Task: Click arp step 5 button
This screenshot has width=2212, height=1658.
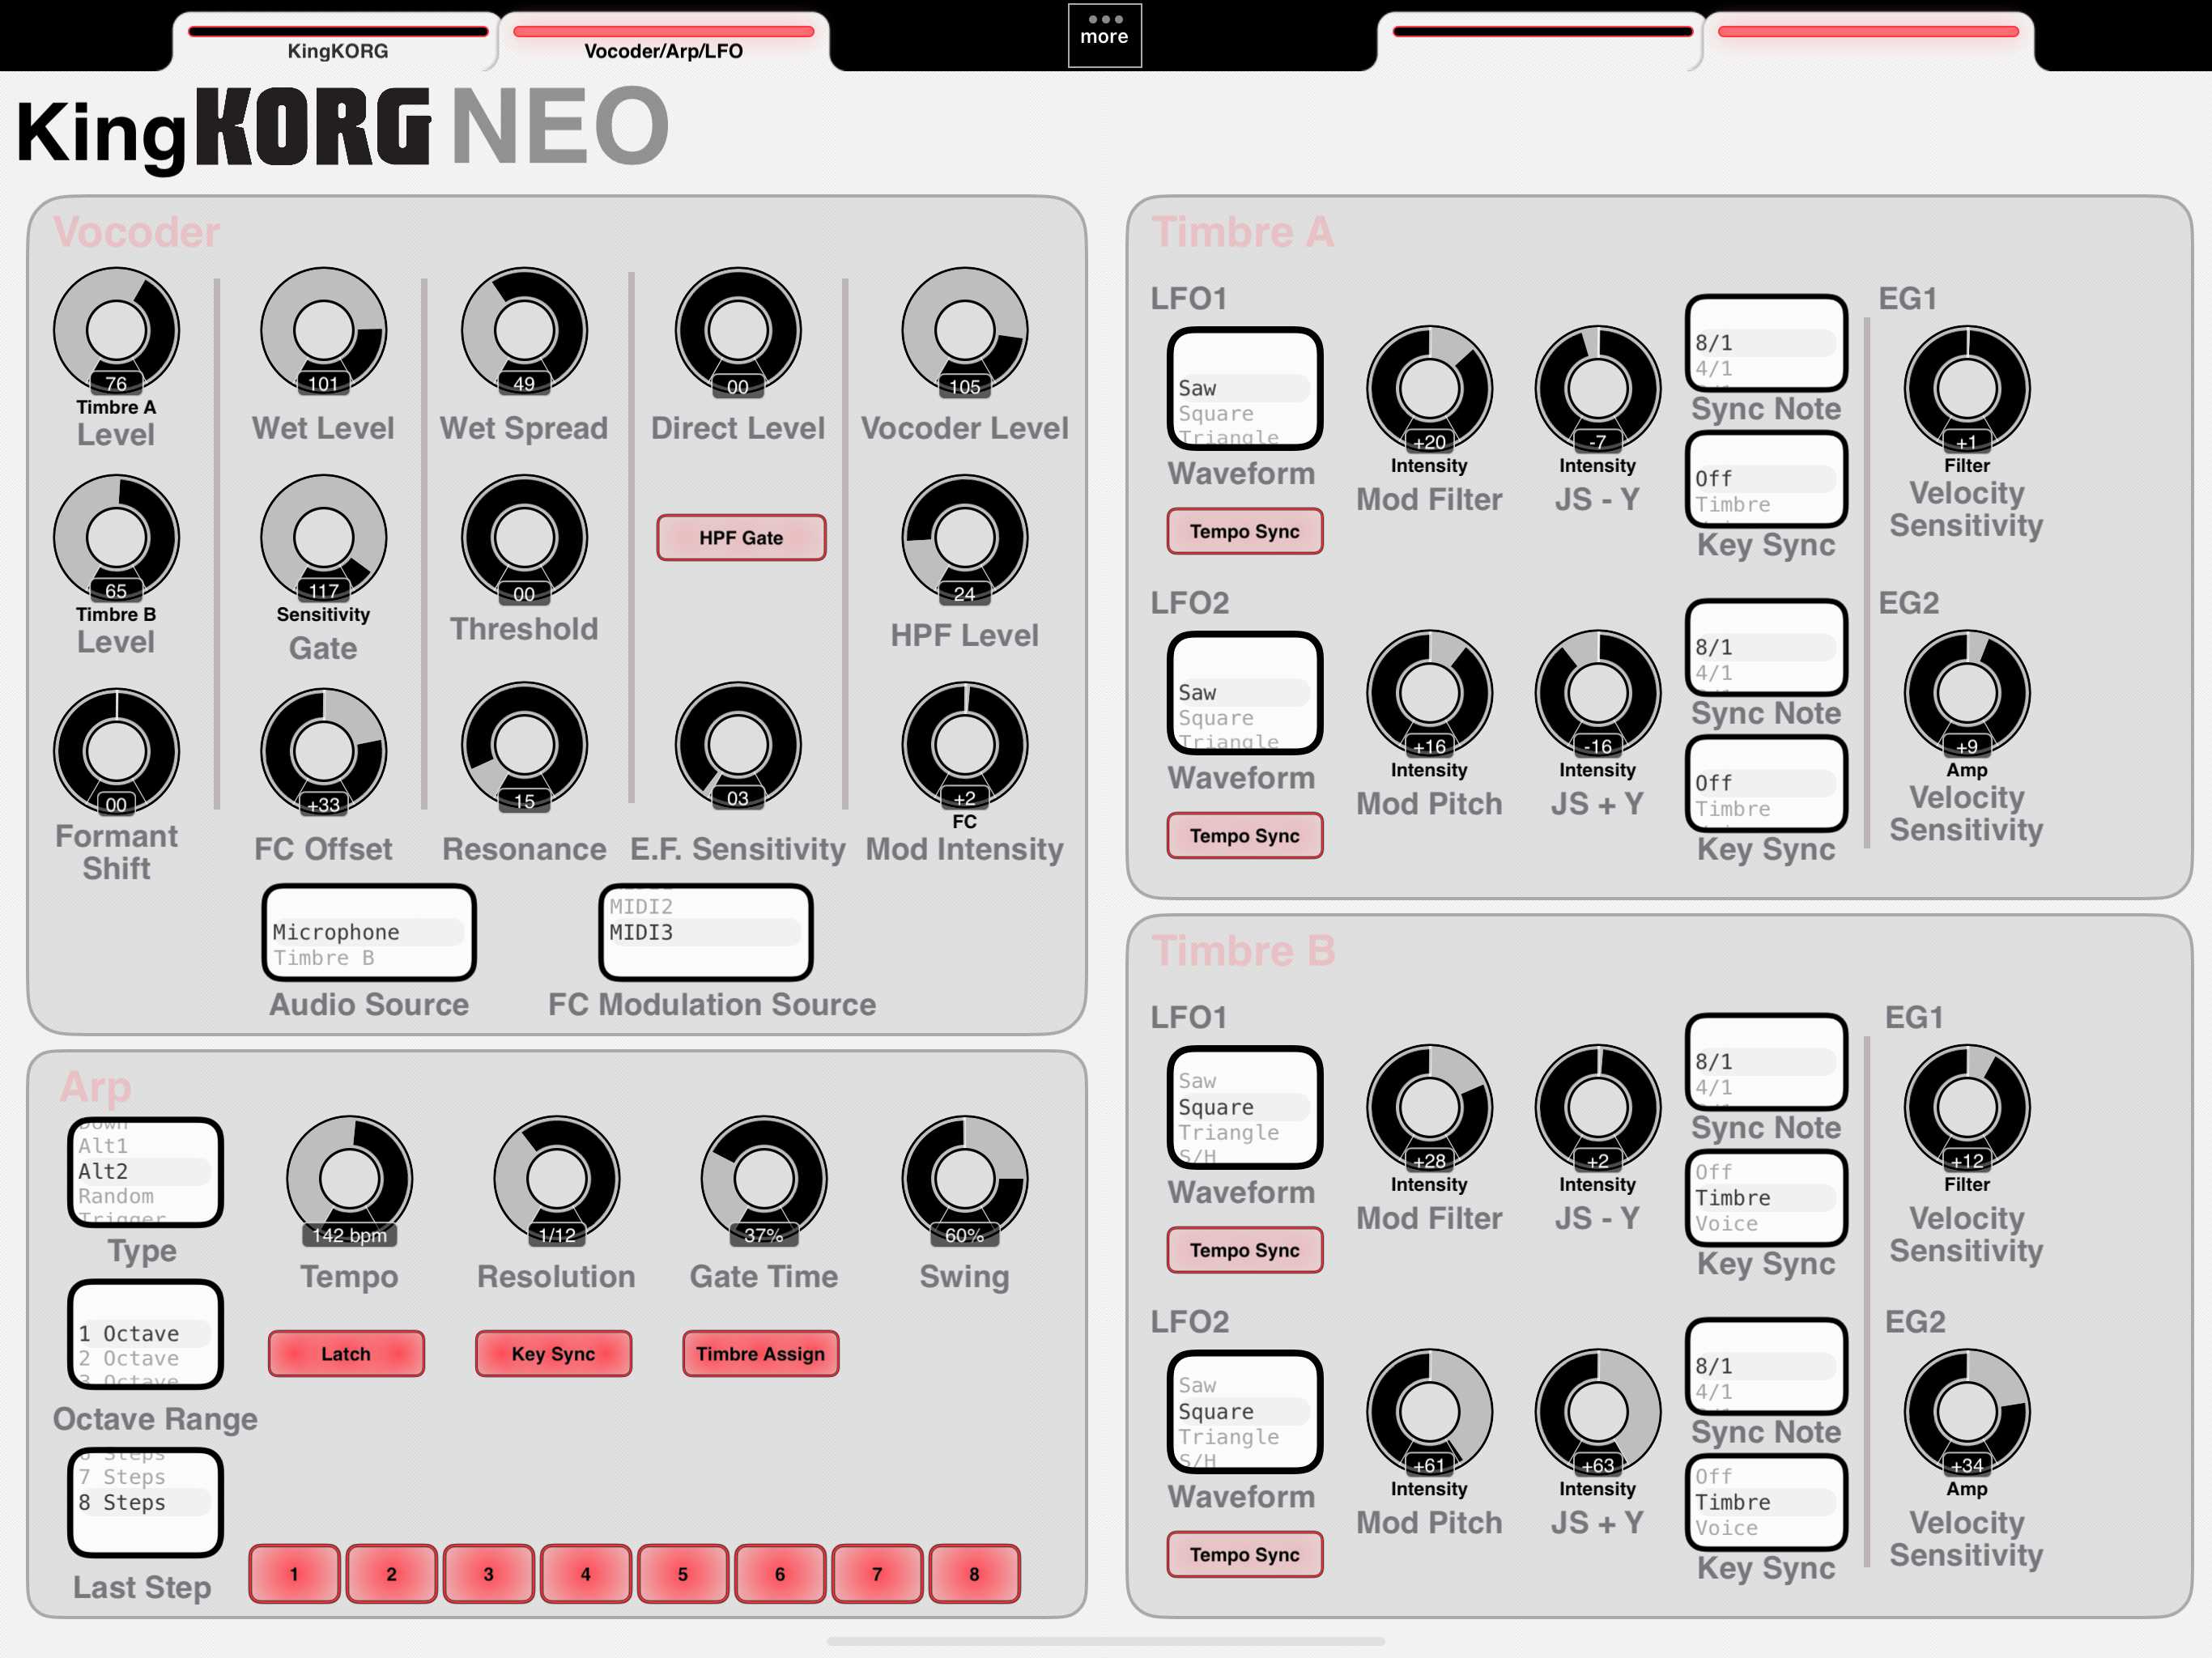Action: click(683, 1574)
